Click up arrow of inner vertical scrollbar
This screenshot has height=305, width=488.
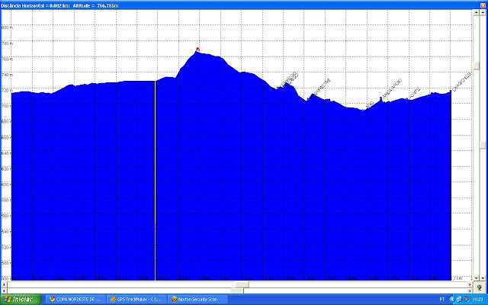click(x=476, y=12)
